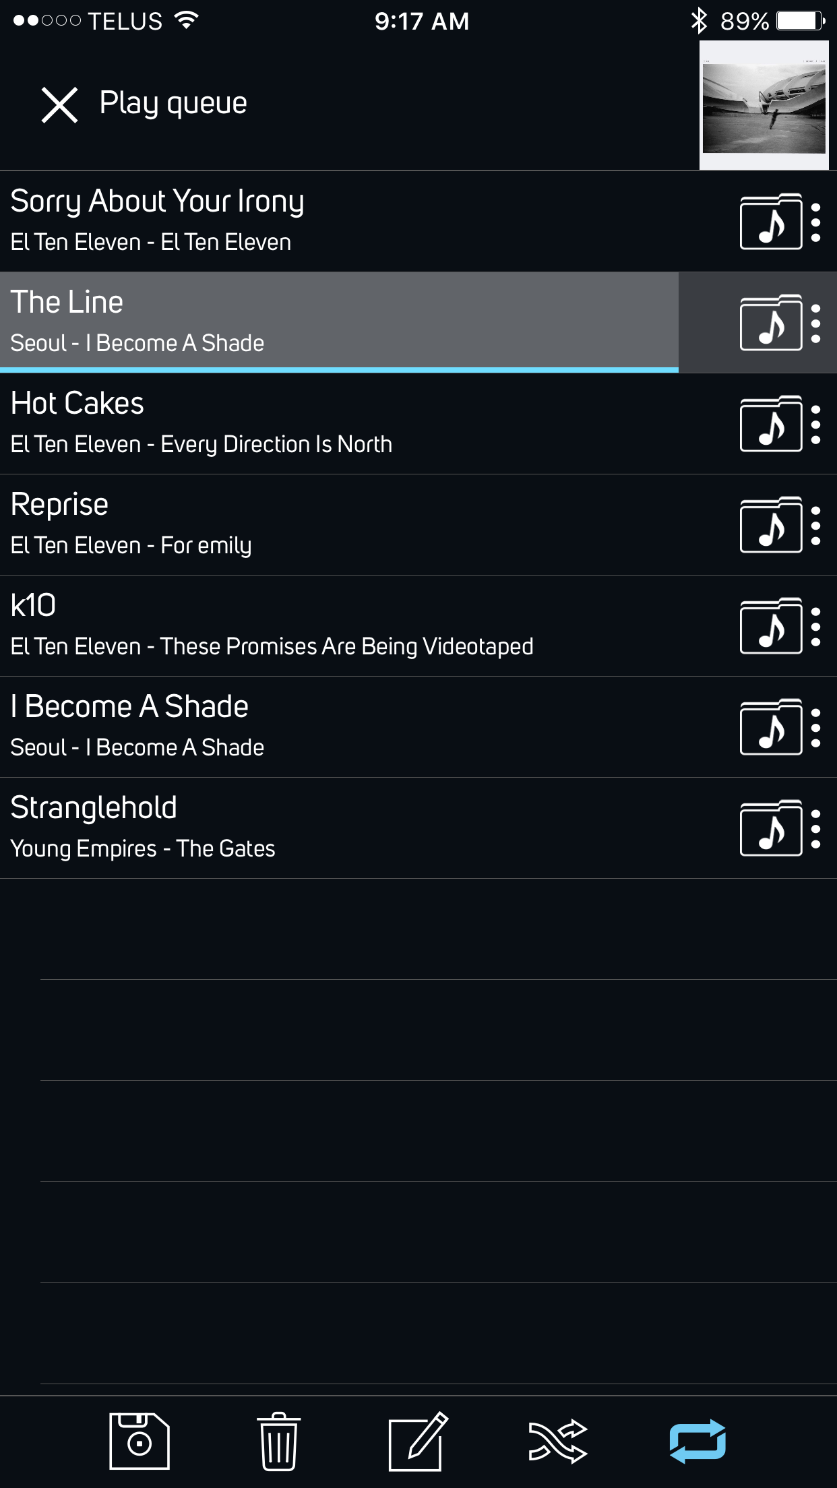Open the edit queue pencil icon
This screenshot has width=837, height=1488.
coord(418,1441)
